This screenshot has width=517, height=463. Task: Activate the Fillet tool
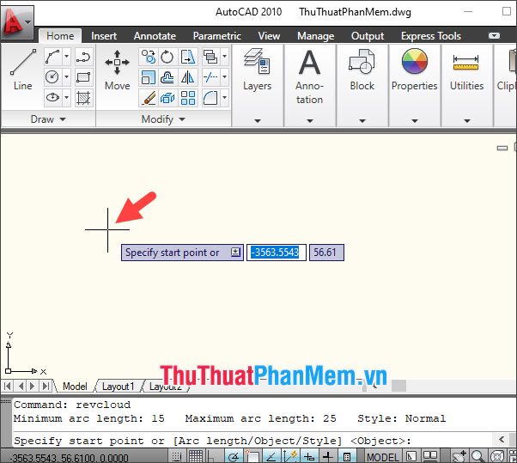tap(210, 98)
